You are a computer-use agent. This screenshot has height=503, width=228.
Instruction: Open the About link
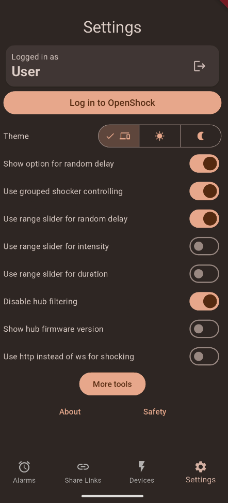70,411
